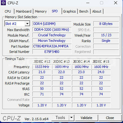The image size is (123, 123).
Task: Click the JEDEC #15 voltage 1.20 V cell
Action: (x=101, y=105)
